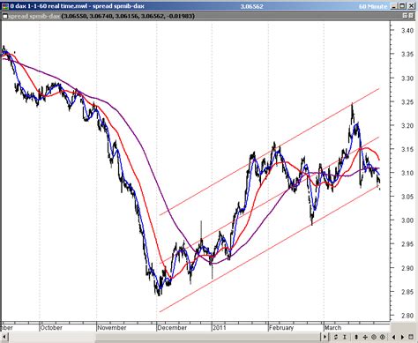The width and height of the screenshot is (418, 343).
Task: Select the uppermost red channel trend line
Action: [x=269, y=152]
